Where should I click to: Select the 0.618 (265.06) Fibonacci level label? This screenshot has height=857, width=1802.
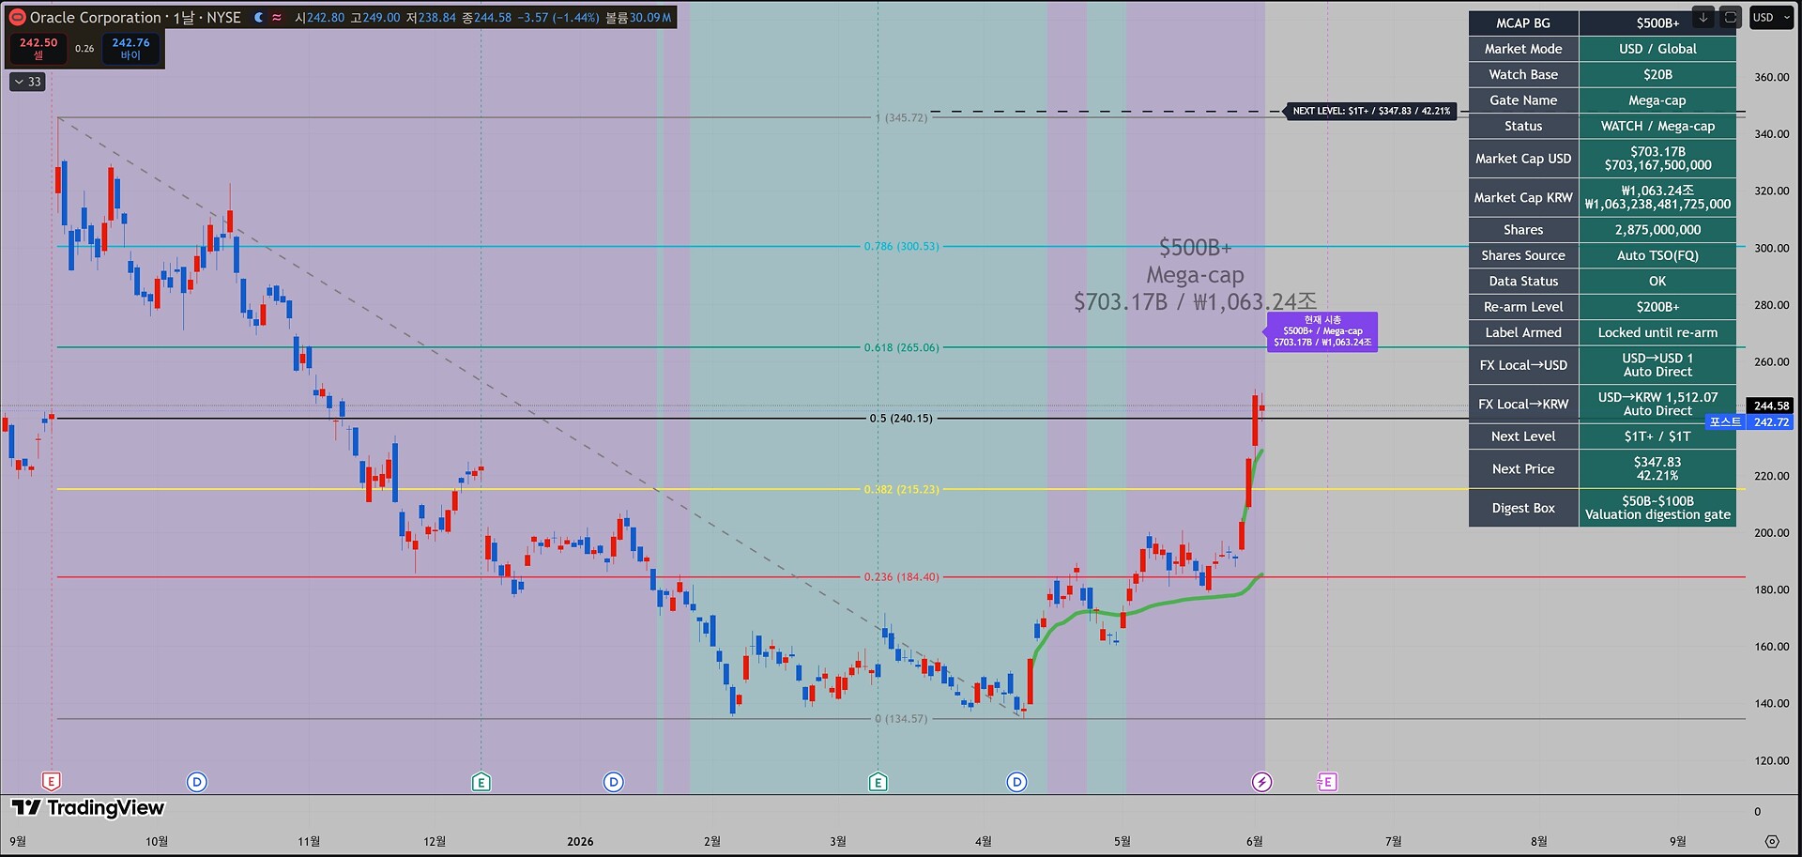tap(901, 347)
